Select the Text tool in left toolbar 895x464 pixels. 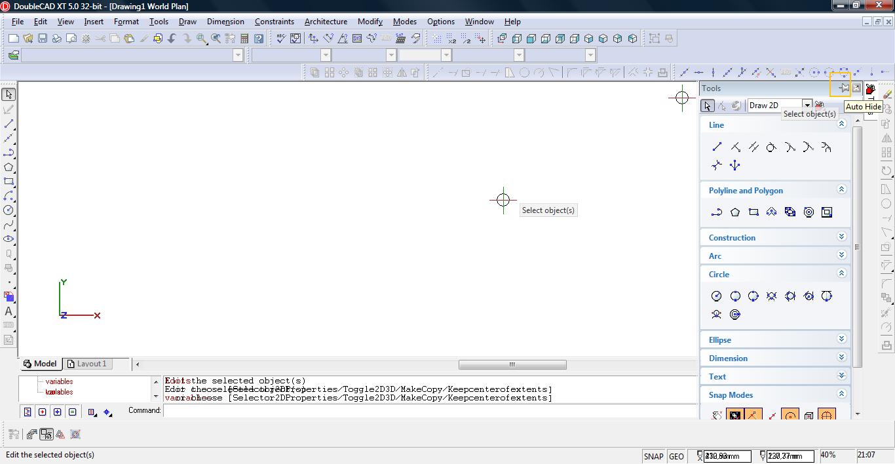pos(9,311)
